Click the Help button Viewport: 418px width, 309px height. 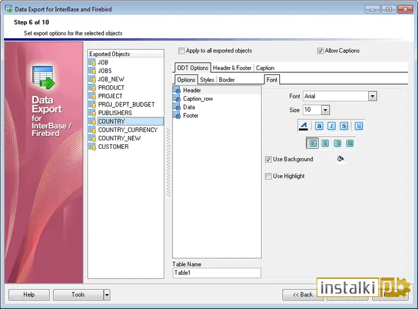pos(29,295)
